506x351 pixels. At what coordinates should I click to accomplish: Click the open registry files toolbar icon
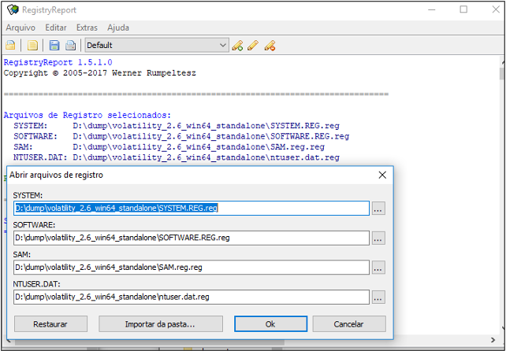[10, 45]
